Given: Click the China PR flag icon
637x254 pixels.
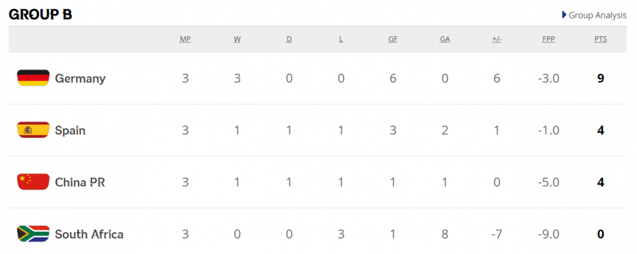Looking at the screenshot, I should tap(33, 182).
